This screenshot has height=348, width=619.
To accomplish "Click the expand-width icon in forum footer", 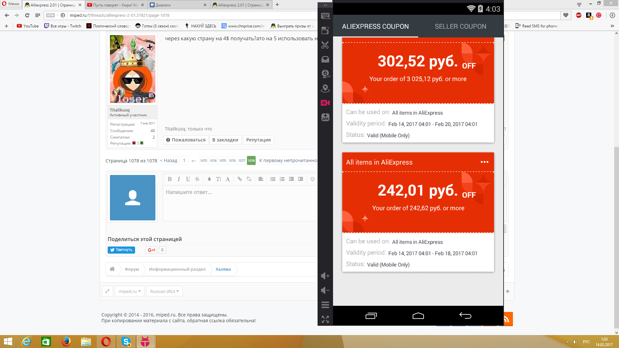I will click(x=107, y=291).
